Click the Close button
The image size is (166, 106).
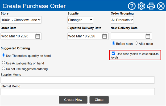pyautogui.click(x=99, y=100)
